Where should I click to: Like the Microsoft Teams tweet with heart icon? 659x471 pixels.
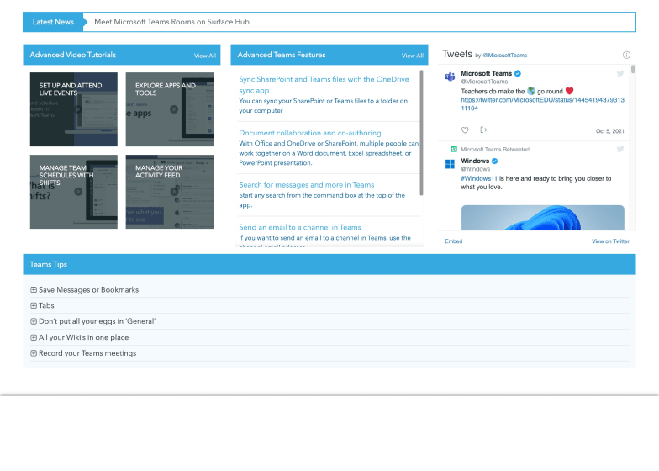click(465, 130)
